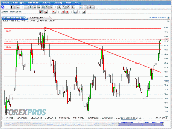Click the 04/11/2012 crosshair date label
Image resolution: width=172 pixels, height=129 pixels.
(129, 118)
